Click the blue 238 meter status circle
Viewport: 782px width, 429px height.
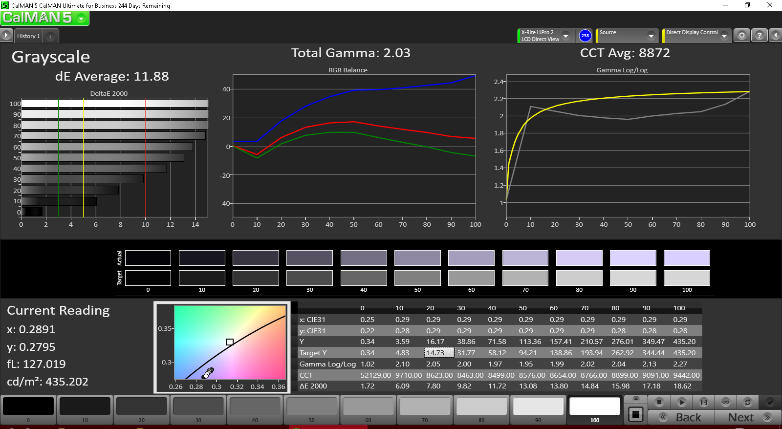point(585,36)
